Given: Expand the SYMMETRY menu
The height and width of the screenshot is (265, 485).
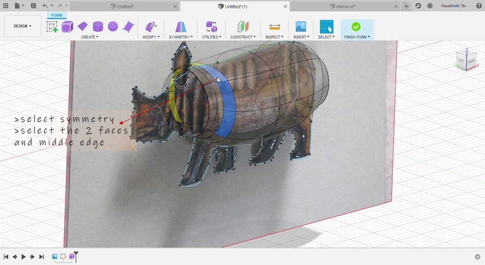Looking at the screenshot, I should pos(180,37).
